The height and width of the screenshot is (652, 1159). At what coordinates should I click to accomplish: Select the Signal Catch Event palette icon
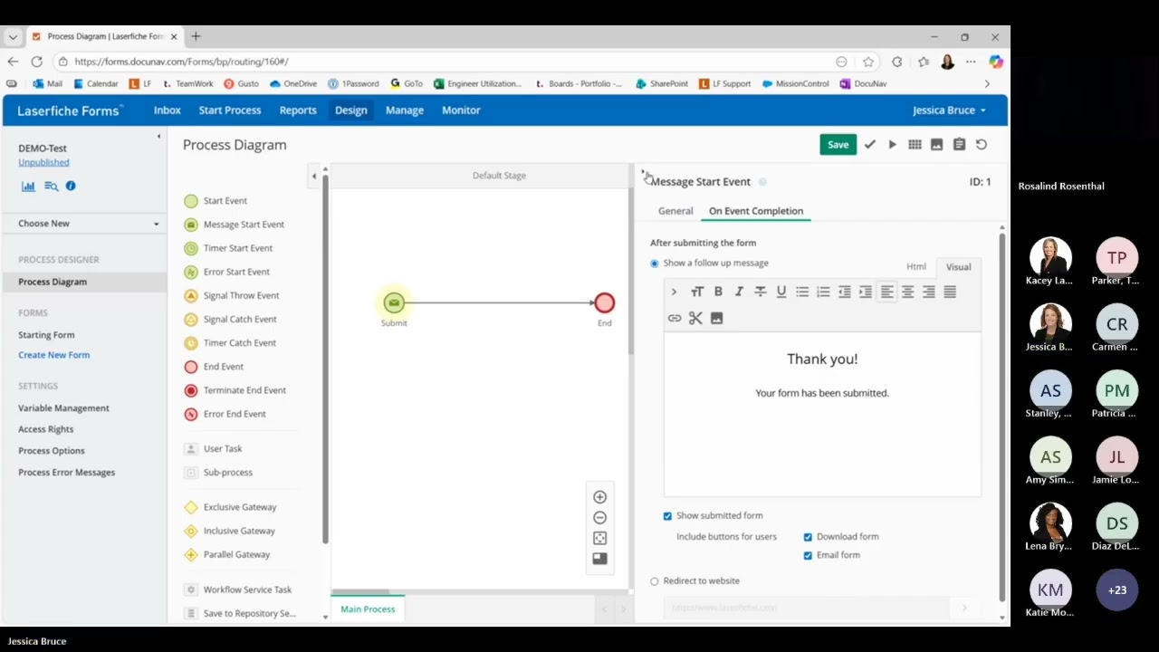pyautogui.click(x=190, y=319)
